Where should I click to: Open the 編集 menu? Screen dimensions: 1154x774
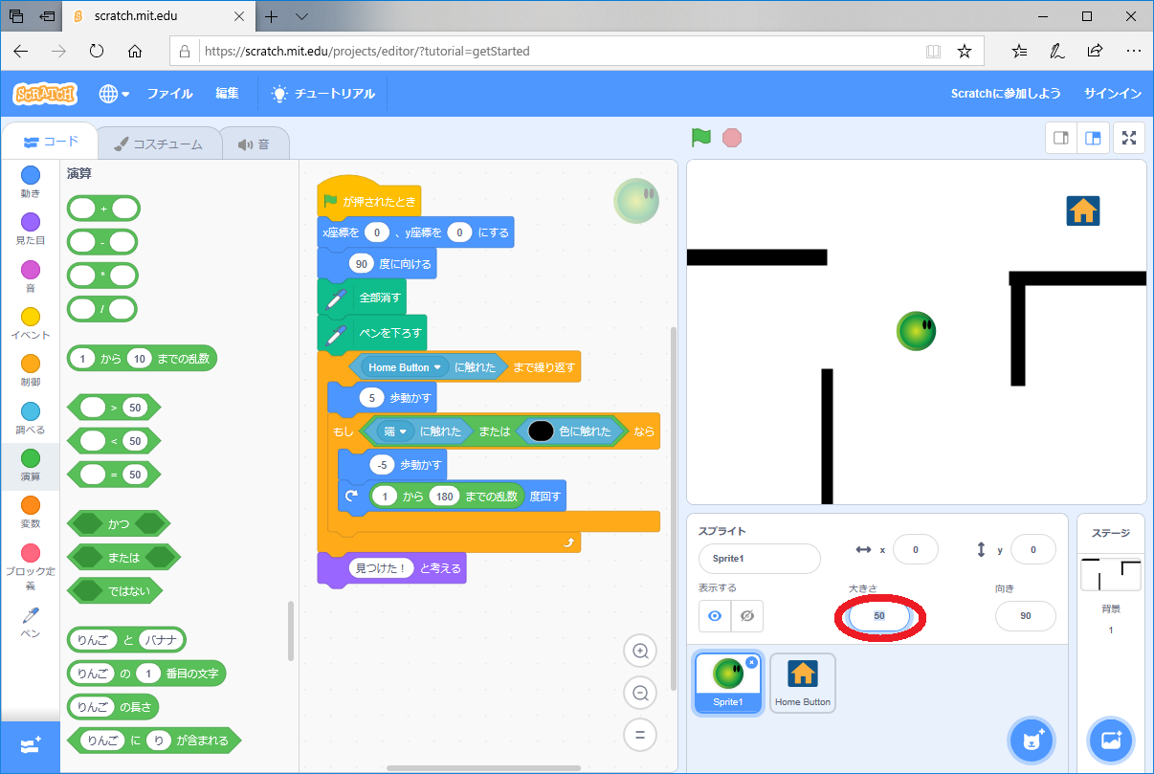coord(227,94)
